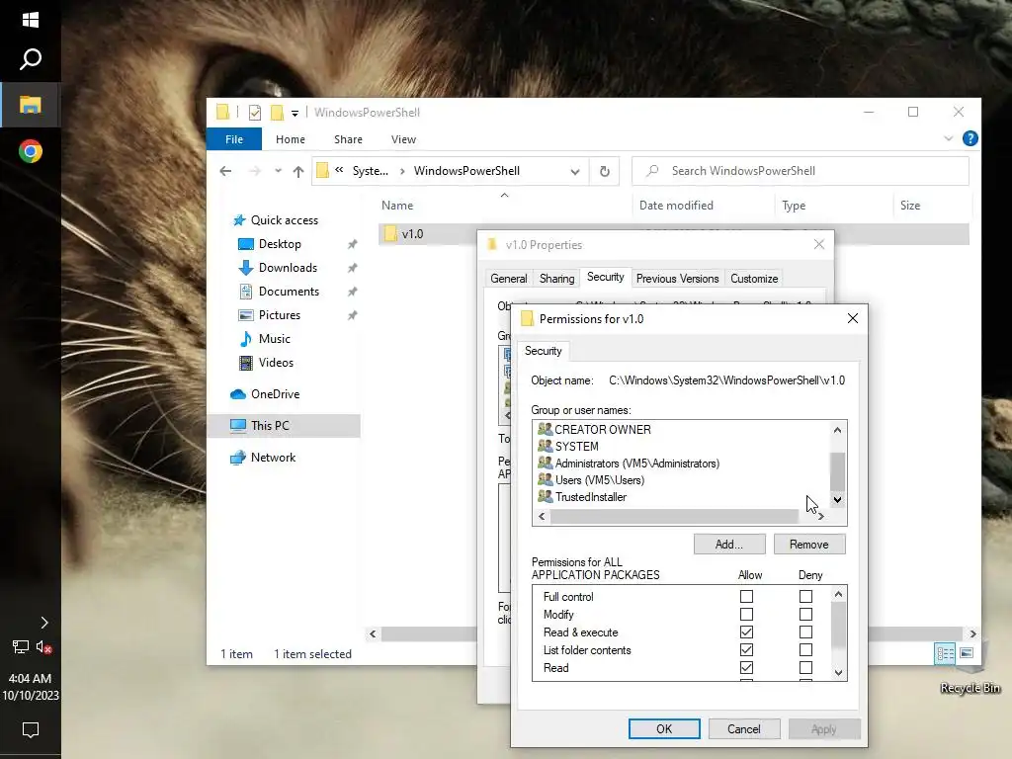Uncheck Allow for Read & execute
1012x759 pixels.
[x=746, y=632]
